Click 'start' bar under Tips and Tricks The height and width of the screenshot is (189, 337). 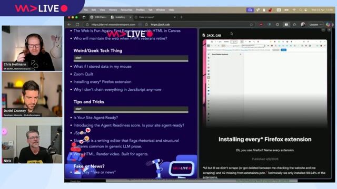pos(131,110)
